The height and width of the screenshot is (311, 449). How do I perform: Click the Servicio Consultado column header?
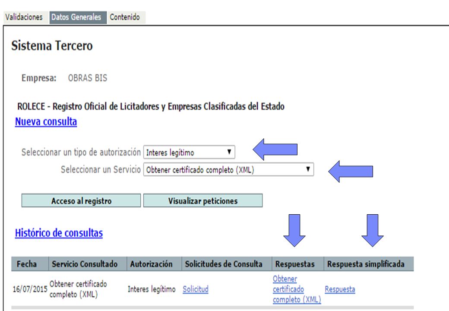88,264
